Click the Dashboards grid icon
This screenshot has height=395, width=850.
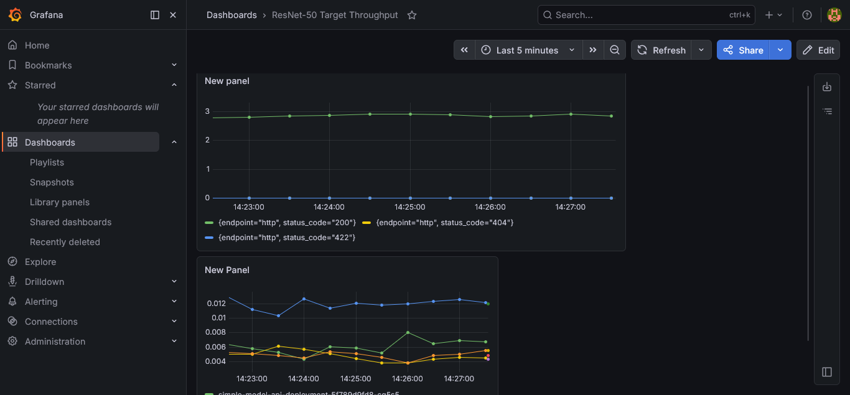point(12,142)
